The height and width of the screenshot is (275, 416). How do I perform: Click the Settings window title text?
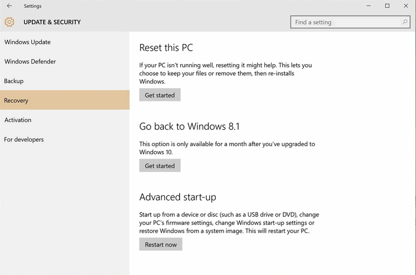point(33,6)
